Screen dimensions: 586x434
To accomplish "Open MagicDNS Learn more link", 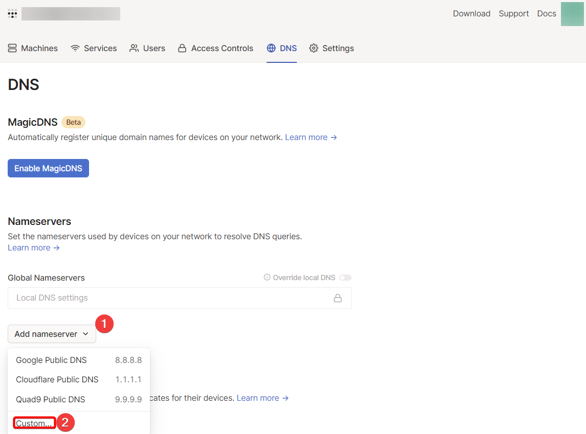I will [311, 137].
